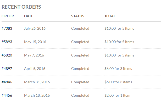Open order #7083 link
Viewport: 161px width, 103px height.
coord(7,28)
